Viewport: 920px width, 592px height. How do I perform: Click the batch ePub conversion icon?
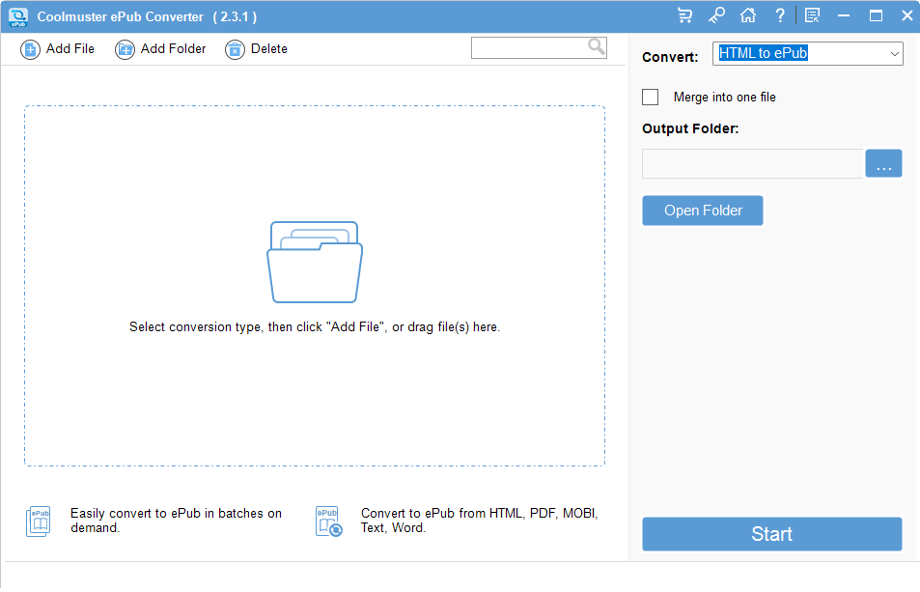[38, 522]
